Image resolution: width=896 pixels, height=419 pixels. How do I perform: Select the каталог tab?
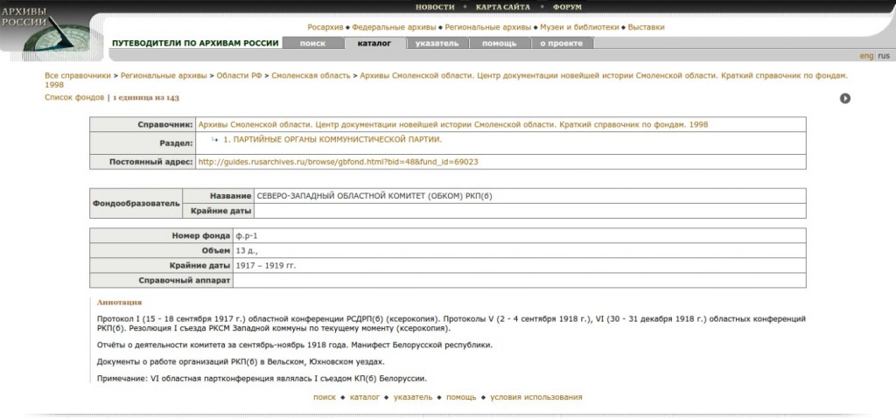click(x=374, y=43)
